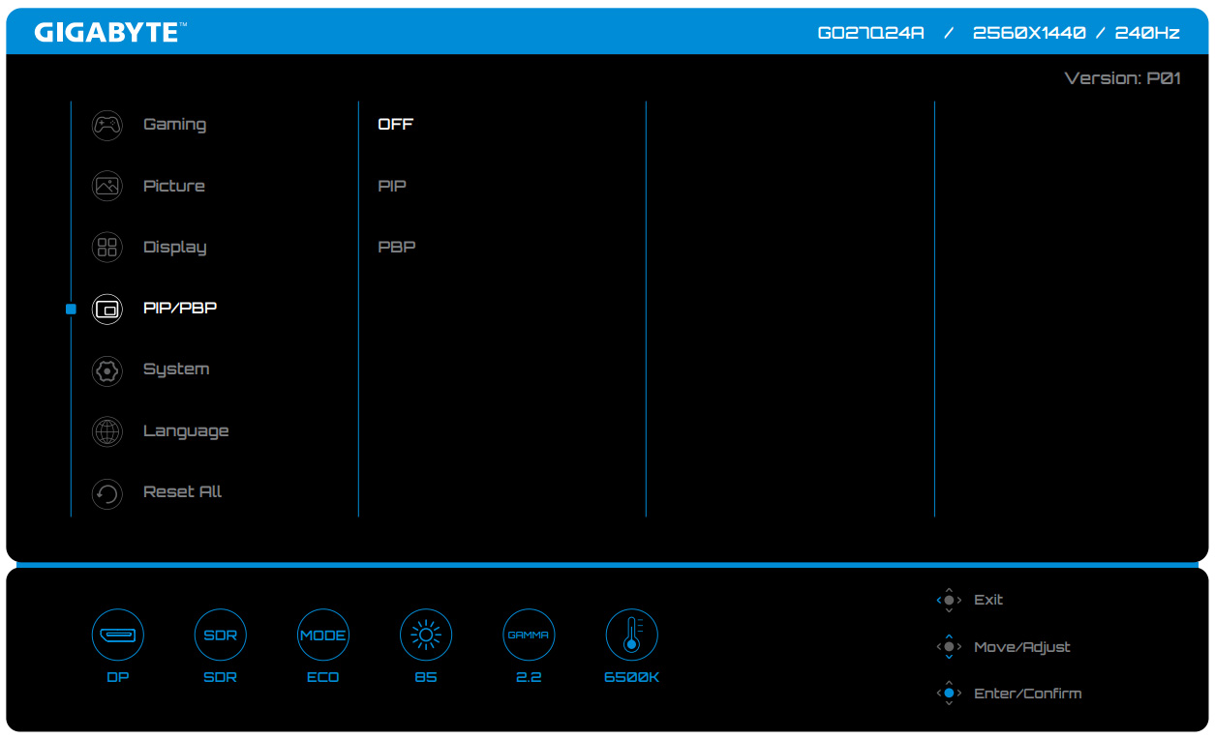Click the Language globe icon

coord(106,431)
